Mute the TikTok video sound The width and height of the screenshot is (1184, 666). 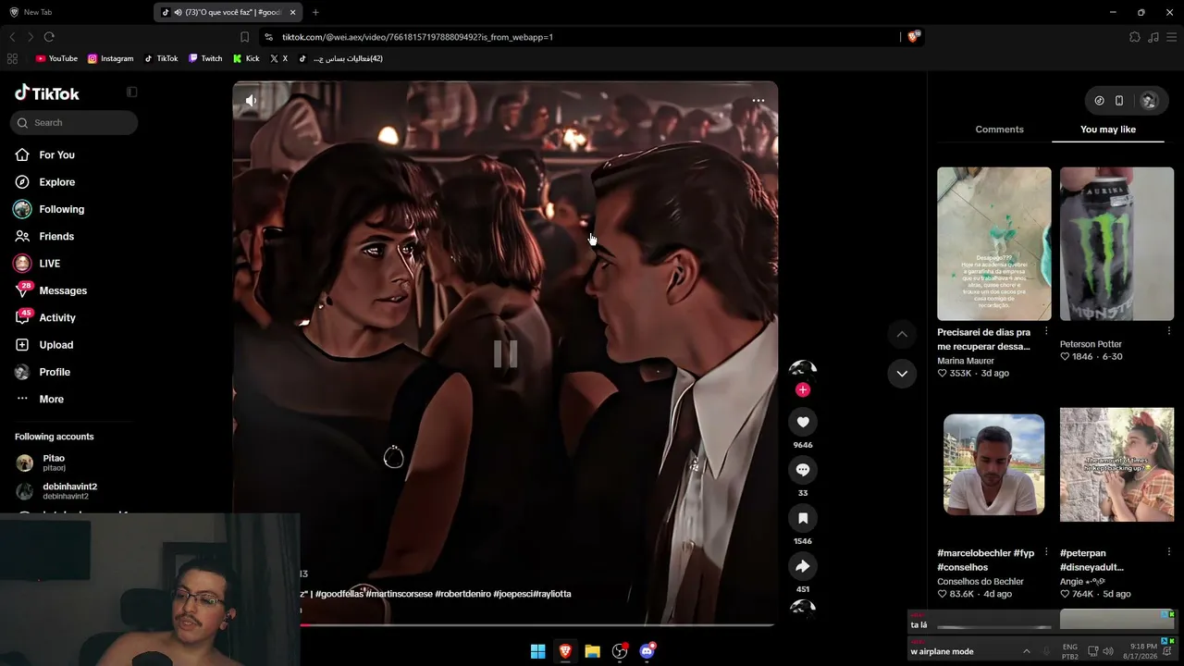[251, 101]
